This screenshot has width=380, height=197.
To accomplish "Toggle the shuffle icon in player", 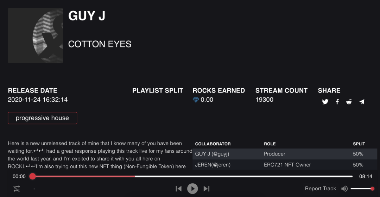I will coord(17,189).
